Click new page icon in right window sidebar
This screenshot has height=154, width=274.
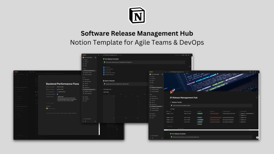(x=162, y=74)
